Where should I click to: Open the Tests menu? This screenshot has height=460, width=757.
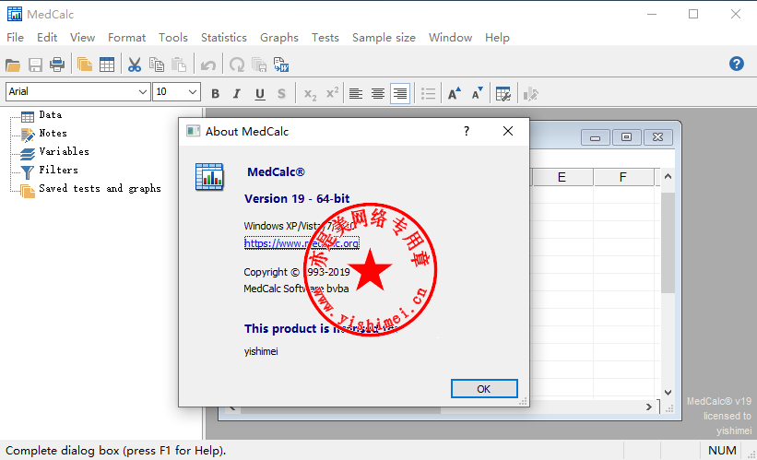pos(325,38)
